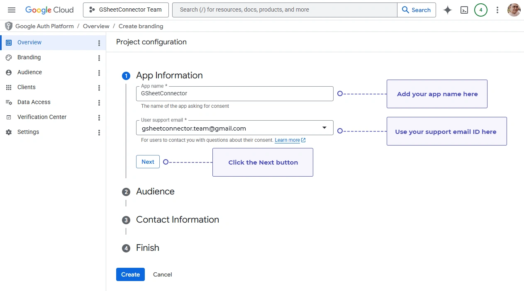Open more options for Overview
Screen dimensions: 524x291
click(99, 43)
